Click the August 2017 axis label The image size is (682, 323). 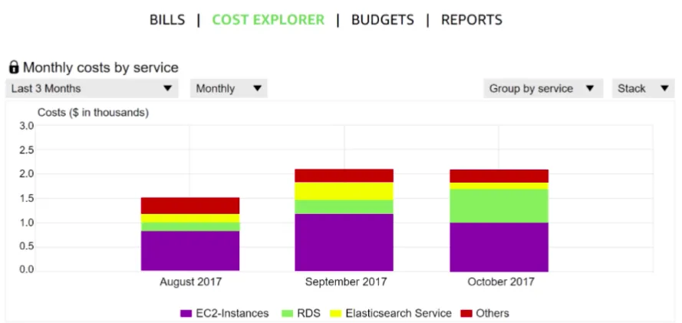tap(190, 282)
